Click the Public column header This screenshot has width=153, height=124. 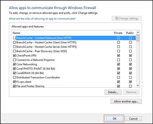[130, 33]
